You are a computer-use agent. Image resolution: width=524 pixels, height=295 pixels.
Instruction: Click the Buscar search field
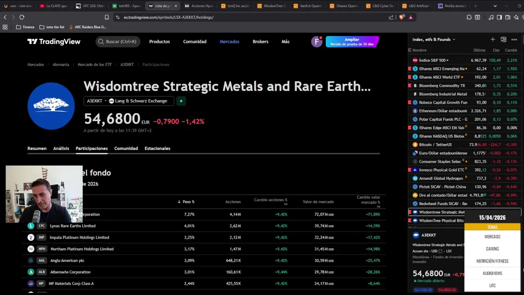118,42
